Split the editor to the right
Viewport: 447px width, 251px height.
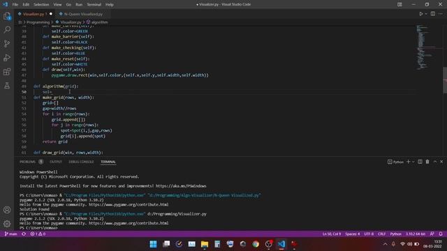pos(433,14)
